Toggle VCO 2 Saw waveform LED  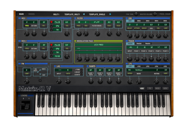[x=51, y=49]
